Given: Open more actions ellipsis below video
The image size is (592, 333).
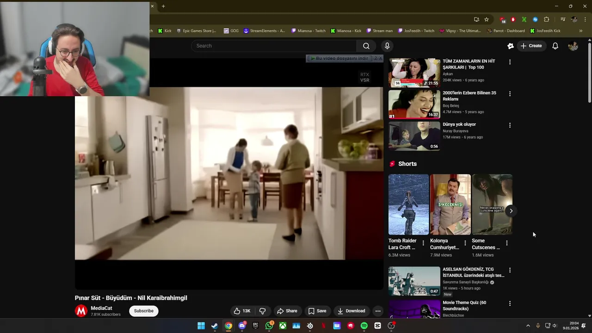Looking at the screenshot, I should click(378, 311).
